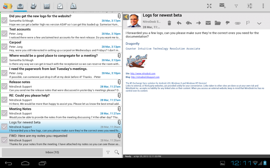Switch to the Email tab
The width and height of the screenshot is (270, 168).
(x=20, y=6)
